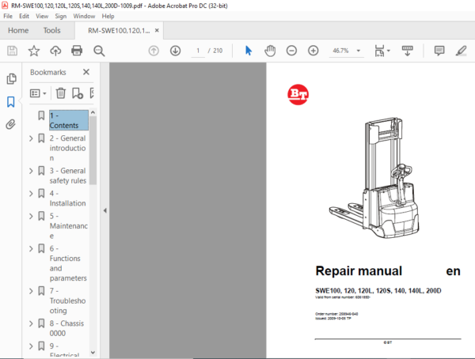This screenshot has width=475, height=359.
Task: Expand 5 - Maintenance bookmark
Action: point(31,217)
